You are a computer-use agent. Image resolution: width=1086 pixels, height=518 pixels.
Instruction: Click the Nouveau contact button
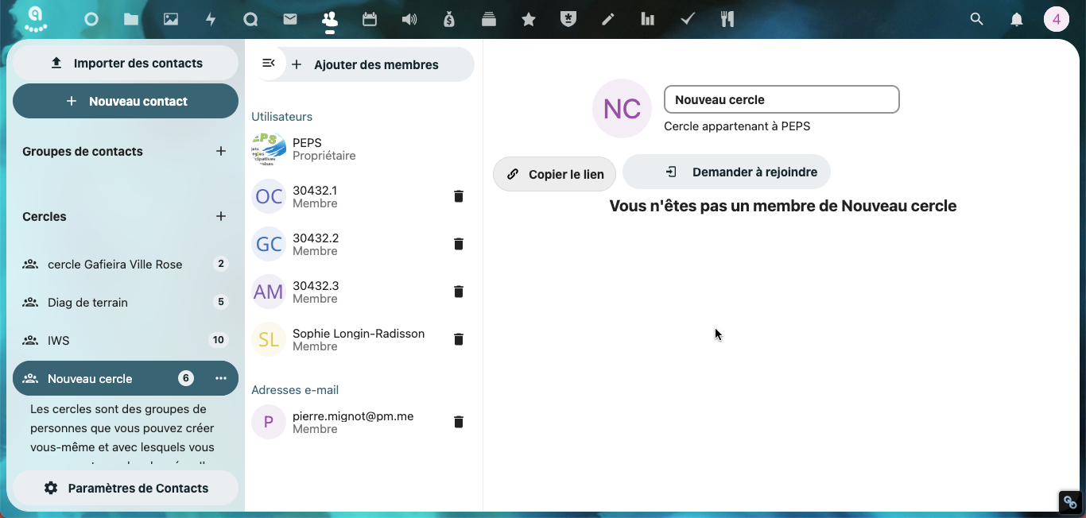tap(126, 101)
